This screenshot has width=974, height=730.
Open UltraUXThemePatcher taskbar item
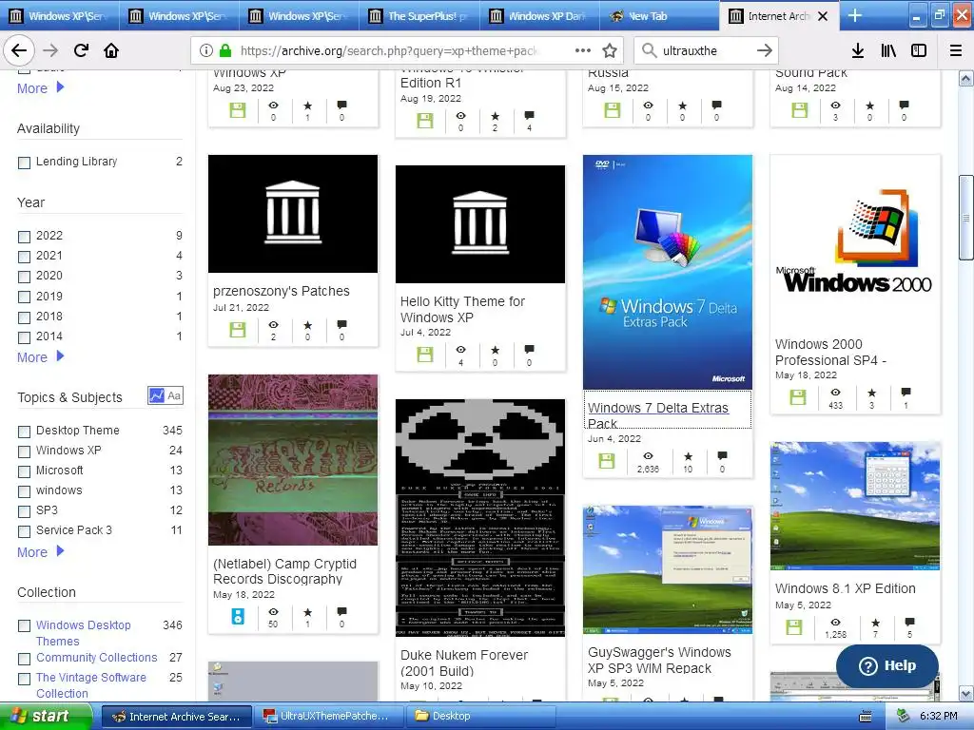[328, 716]
